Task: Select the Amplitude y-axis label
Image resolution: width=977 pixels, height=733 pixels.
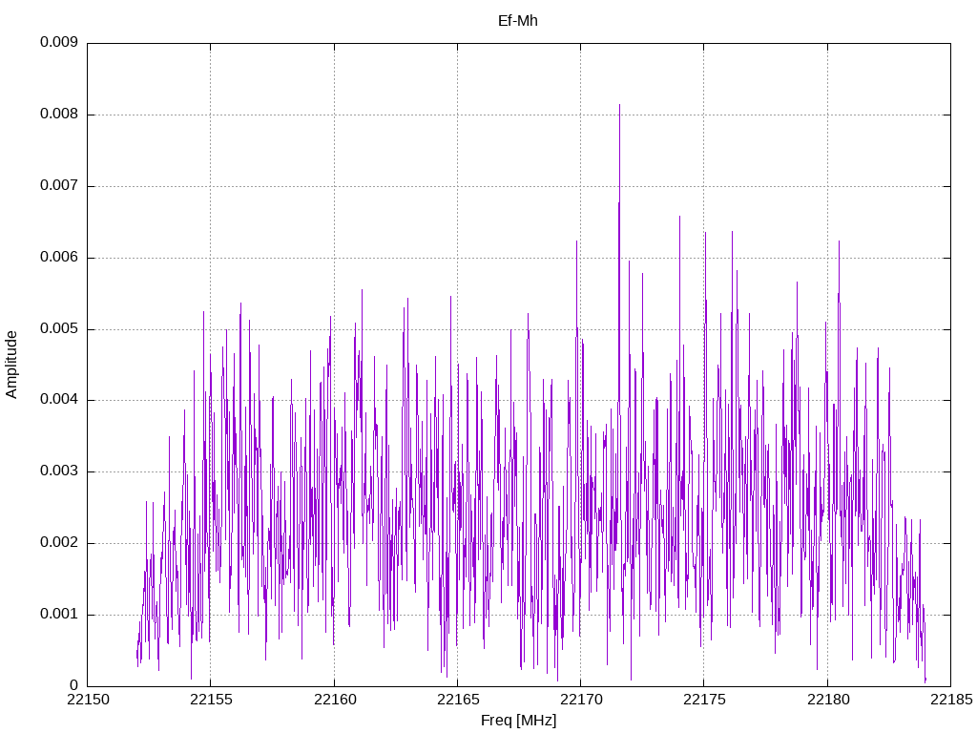Action: [11, 365]
